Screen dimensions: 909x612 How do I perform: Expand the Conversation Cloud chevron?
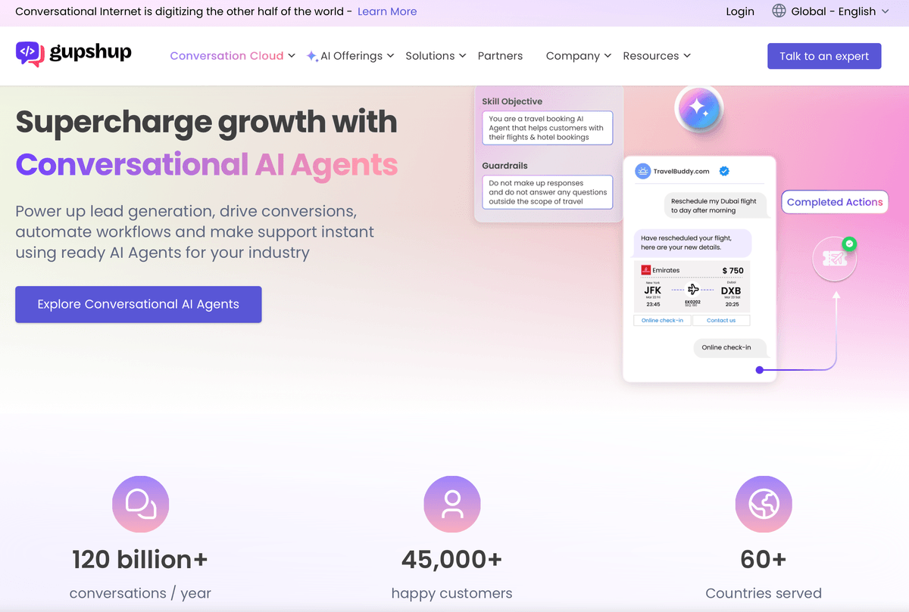(x=292, y=56)
